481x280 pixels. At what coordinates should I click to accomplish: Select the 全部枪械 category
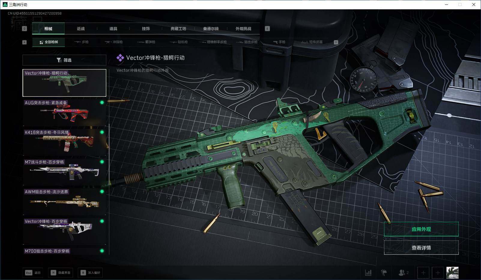tap(49, 42)
